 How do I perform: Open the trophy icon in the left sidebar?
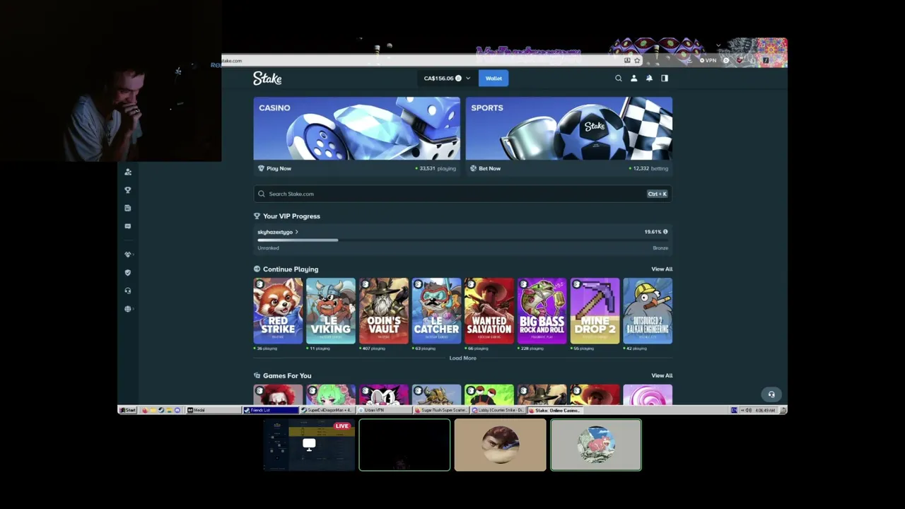[128, 190]
